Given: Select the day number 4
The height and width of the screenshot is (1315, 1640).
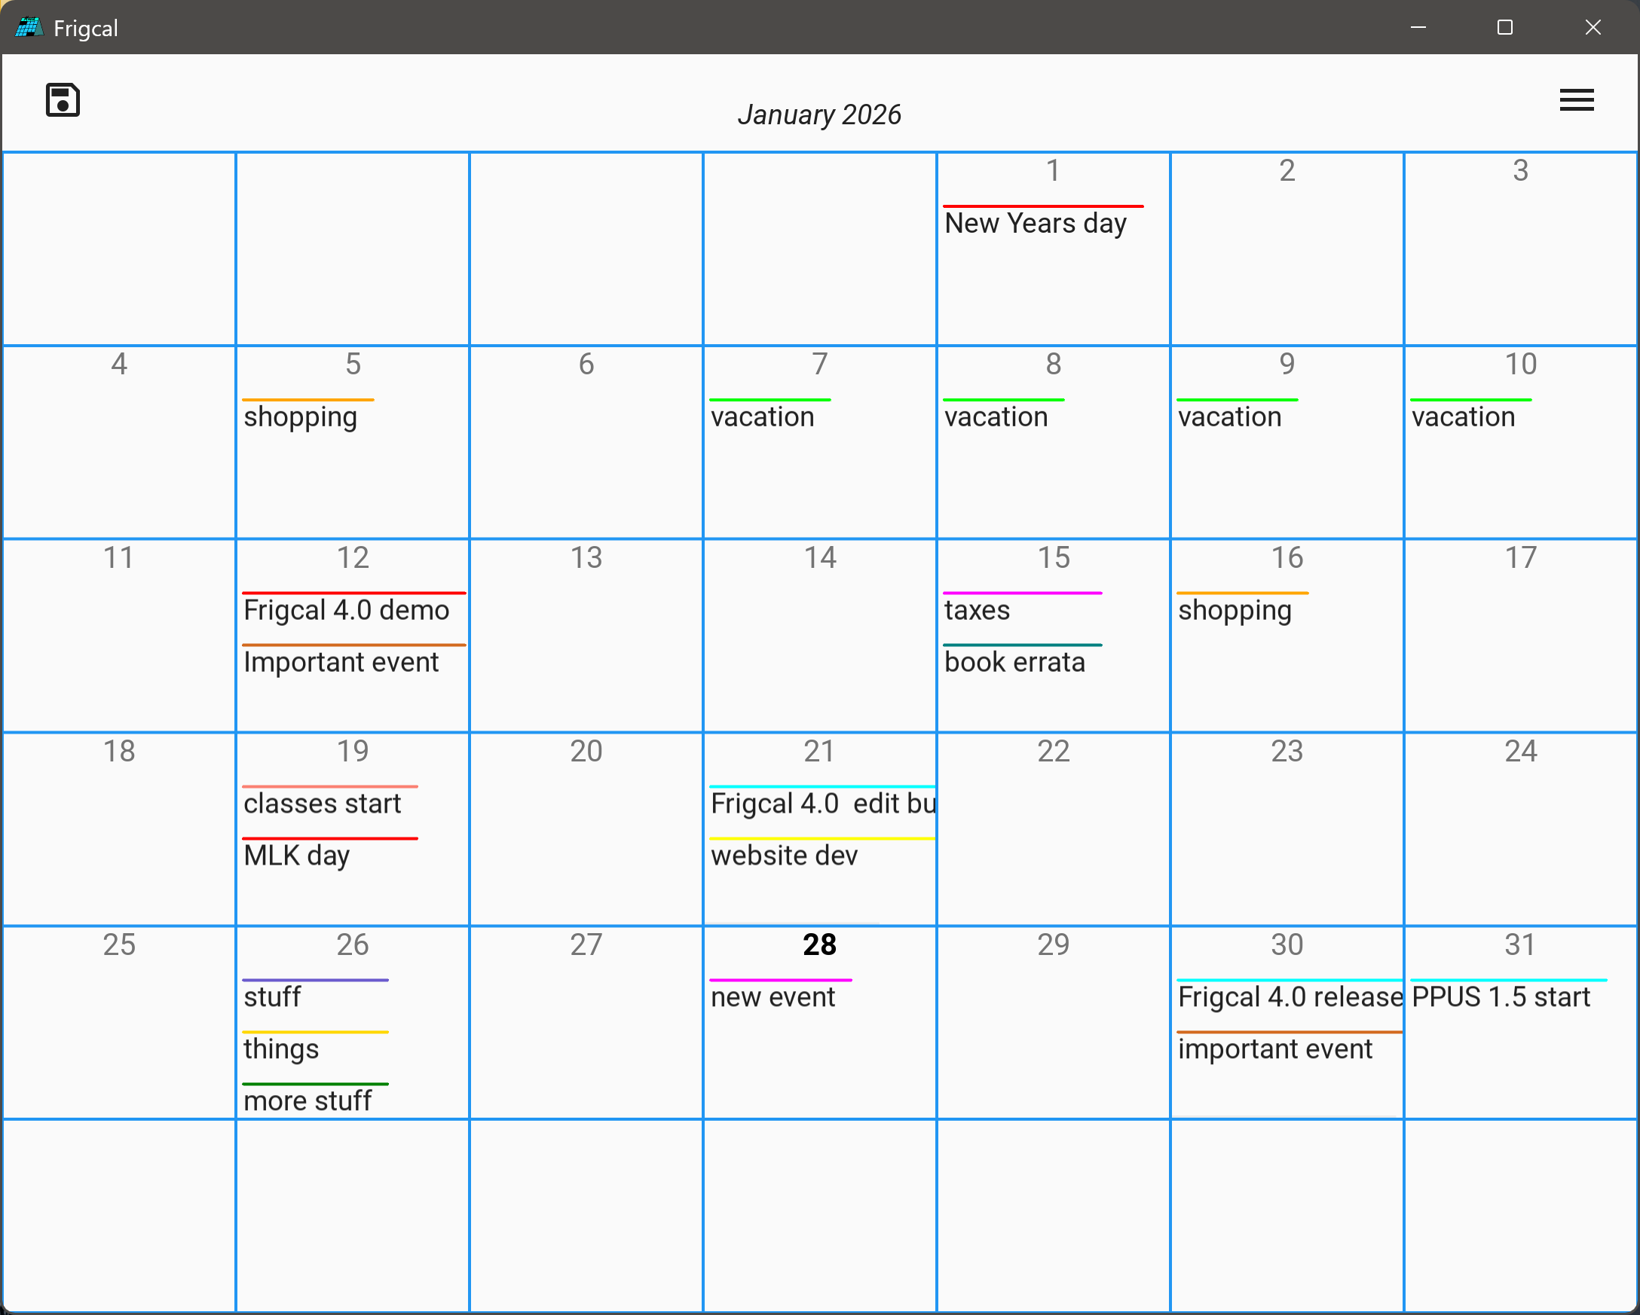Looking at the screenshot, I should point(118,364).
